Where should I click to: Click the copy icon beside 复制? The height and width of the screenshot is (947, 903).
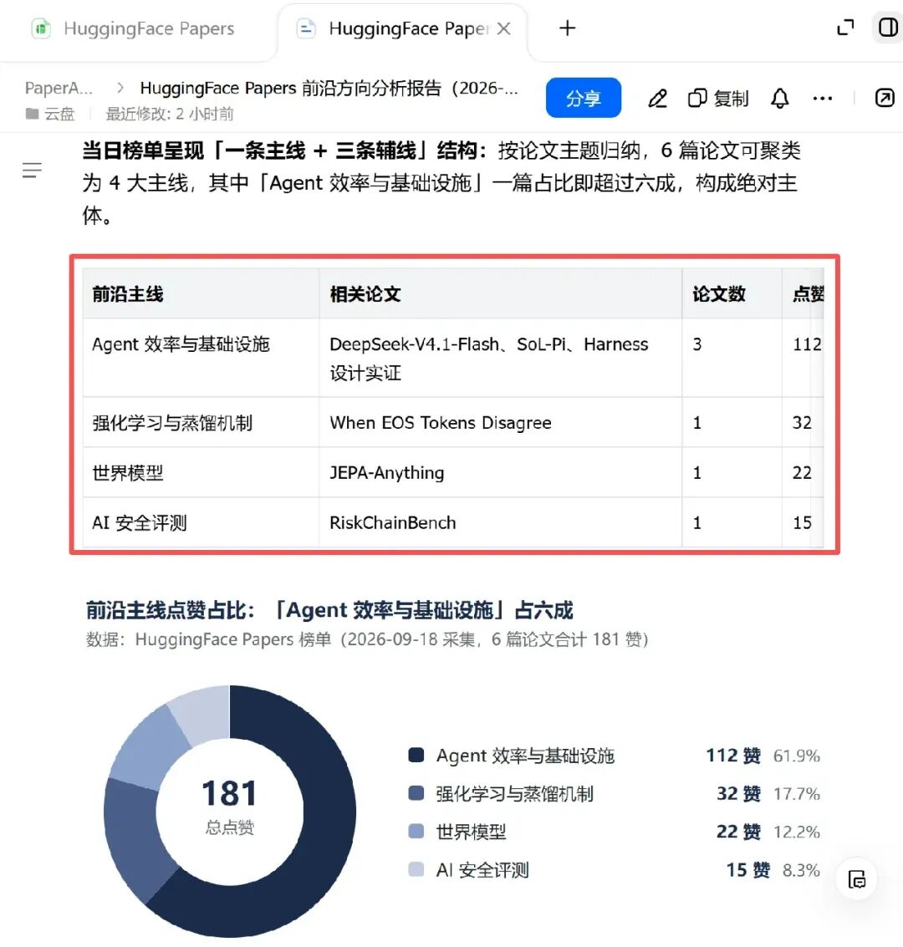tap(697, 98)
